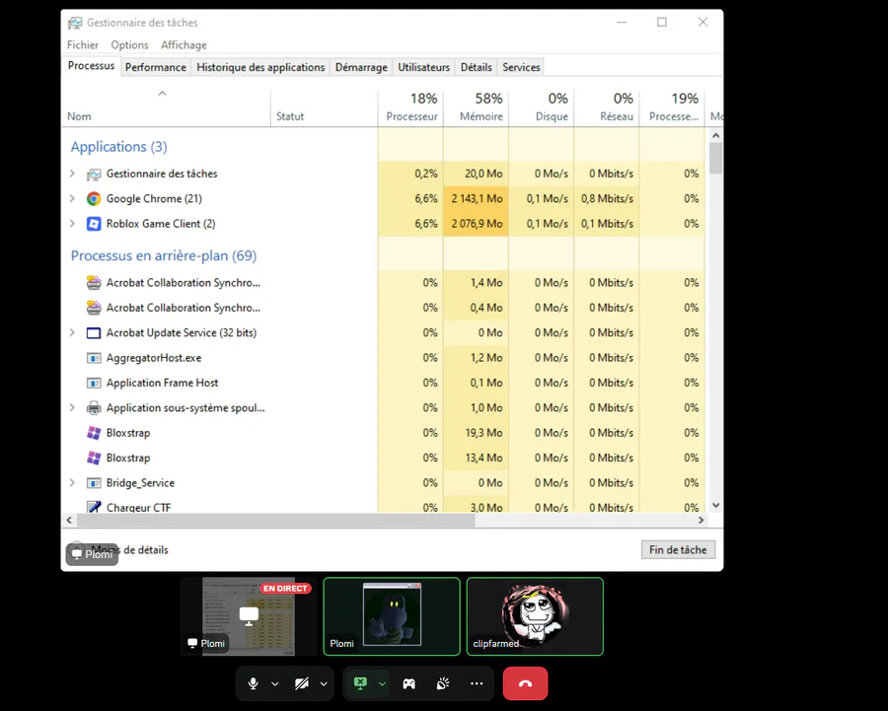Hang up with the red disconnect button
This screenshot has height=711, width=888.
(526, 683)
